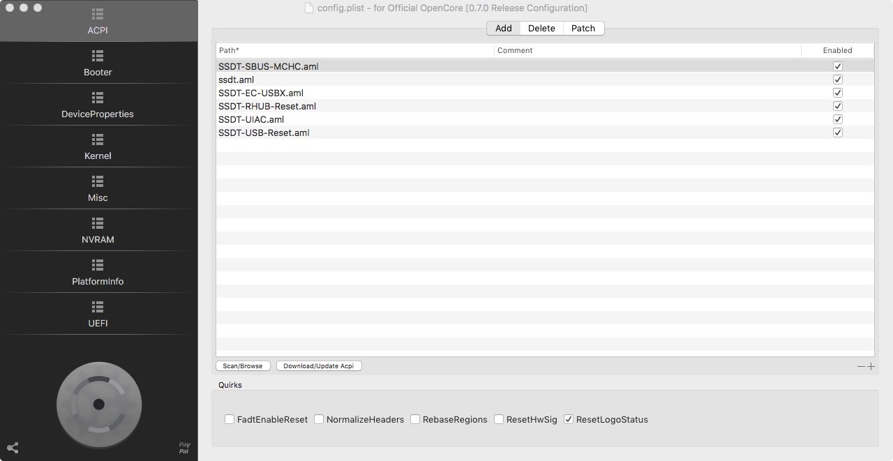Click the green zoom window button

[38, 8]
